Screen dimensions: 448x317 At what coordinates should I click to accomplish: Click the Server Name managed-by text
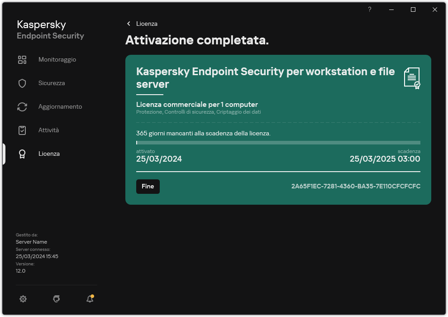tap(31, 241)
